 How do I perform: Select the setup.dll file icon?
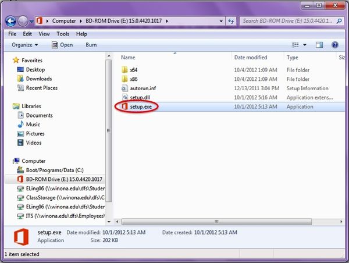[124, 97]
